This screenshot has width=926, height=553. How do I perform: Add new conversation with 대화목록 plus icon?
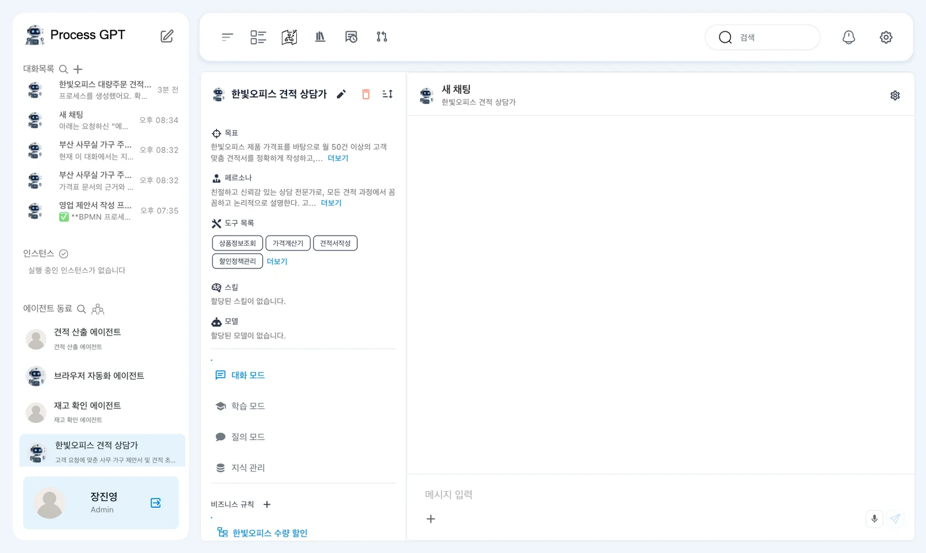pos(78,69)
